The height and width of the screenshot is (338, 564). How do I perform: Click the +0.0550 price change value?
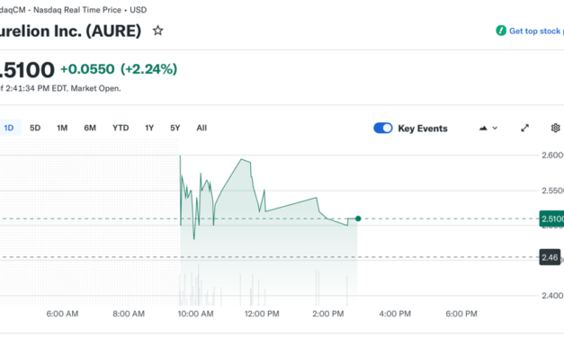coord(87,69)
